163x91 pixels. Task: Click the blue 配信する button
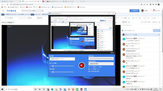(134, 11)
